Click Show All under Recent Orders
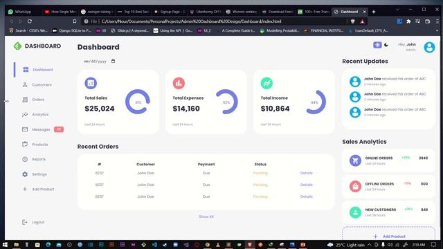Screen dimensions: 443x249 (206, 216)
